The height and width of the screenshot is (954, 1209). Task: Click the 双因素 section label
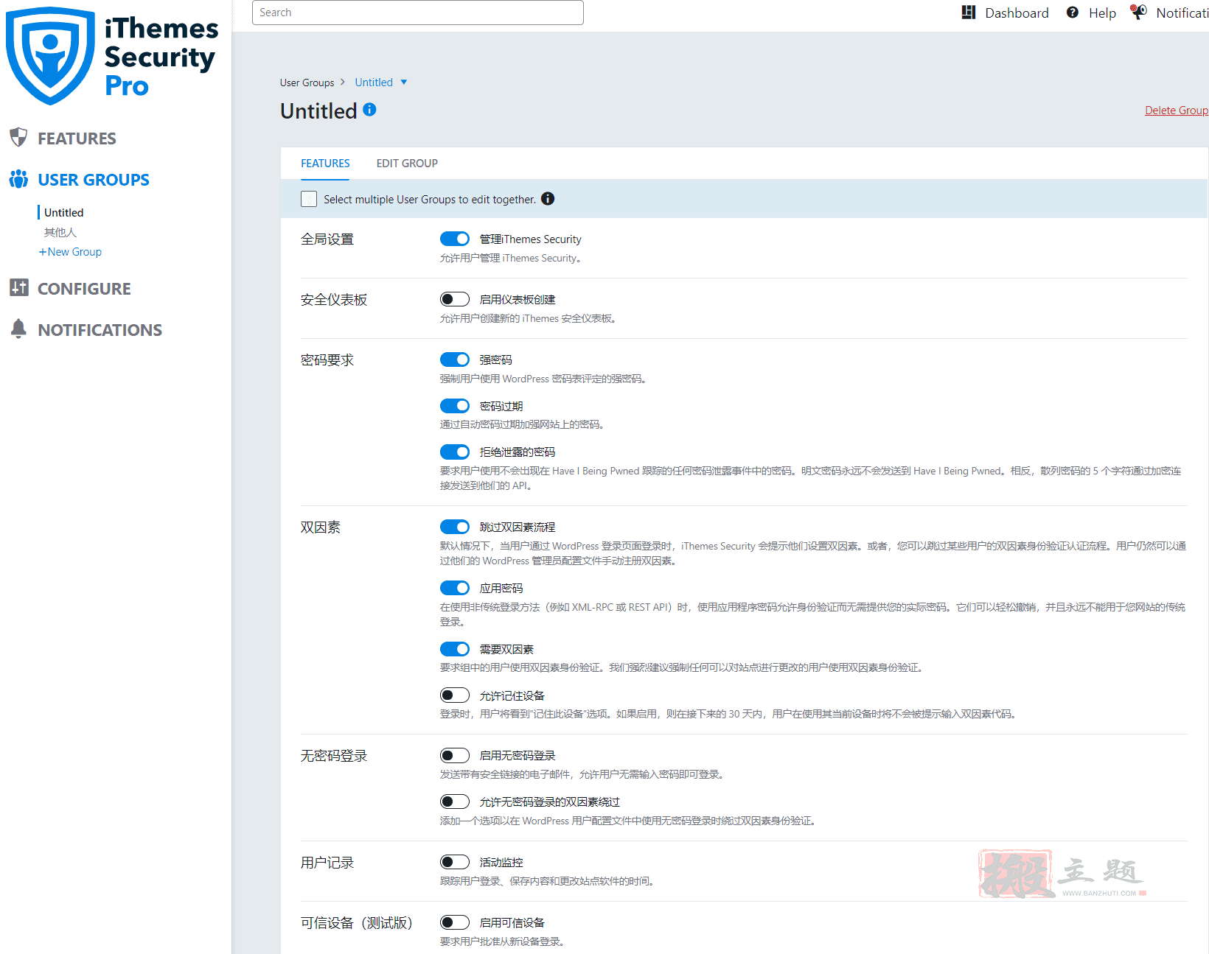tap(321, 527)
